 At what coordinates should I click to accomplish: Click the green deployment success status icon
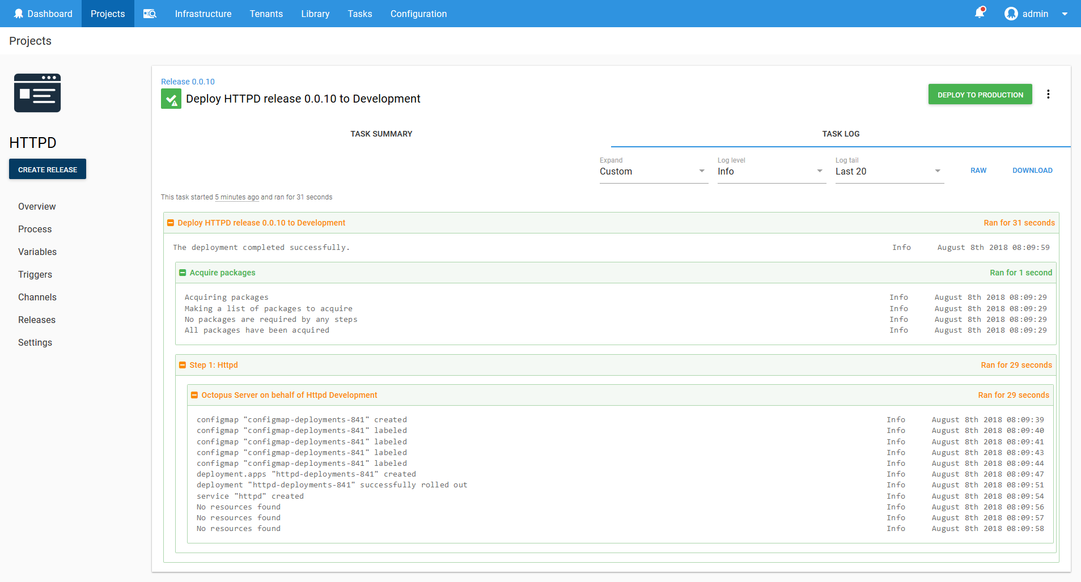171,99
